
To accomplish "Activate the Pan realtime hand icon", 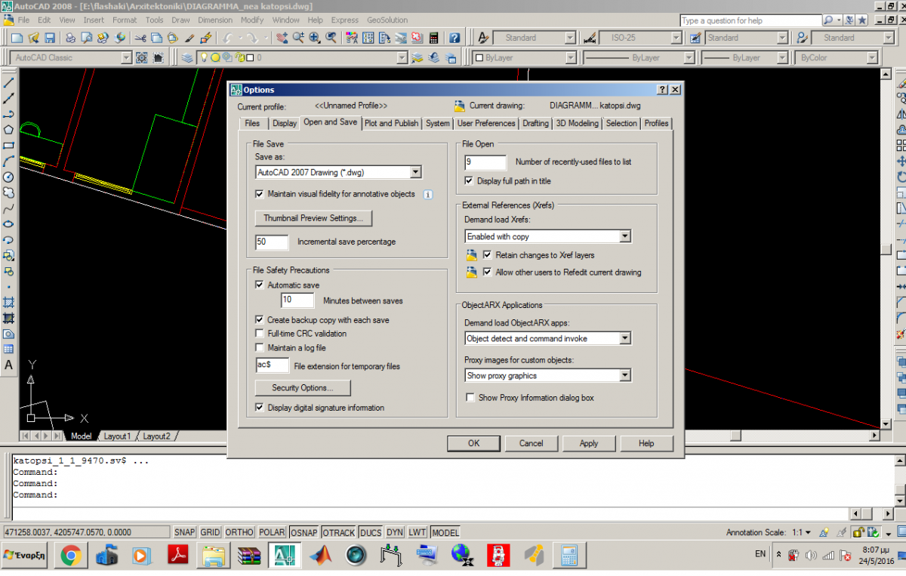I will coord(281,38).
